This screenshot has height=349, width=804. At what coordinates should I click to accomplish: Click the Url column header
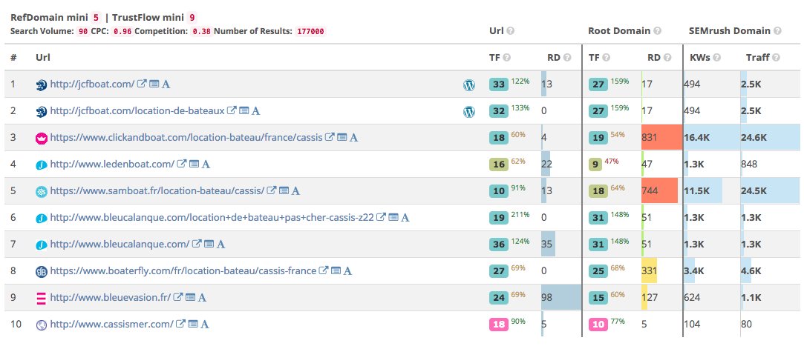(42, 57)
